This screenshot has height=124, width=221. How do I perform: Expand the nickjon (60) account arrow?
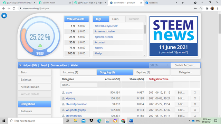20,65
